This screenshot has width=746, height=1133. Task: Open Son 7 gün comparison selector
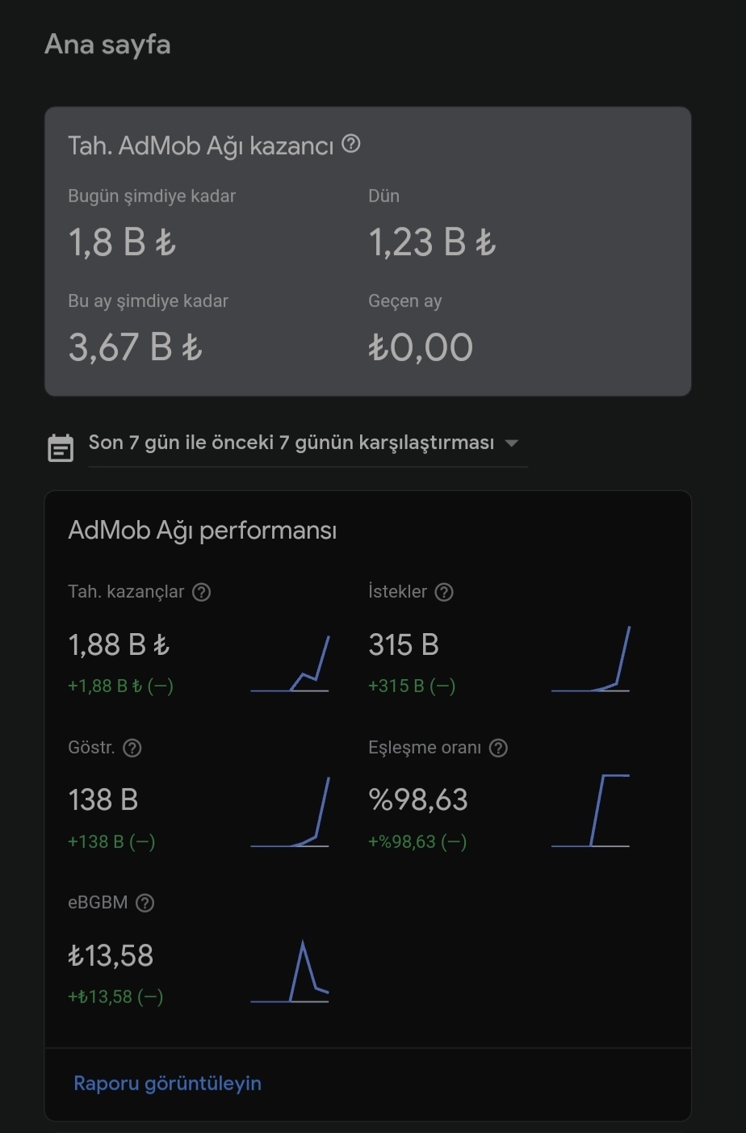point(308,443)
